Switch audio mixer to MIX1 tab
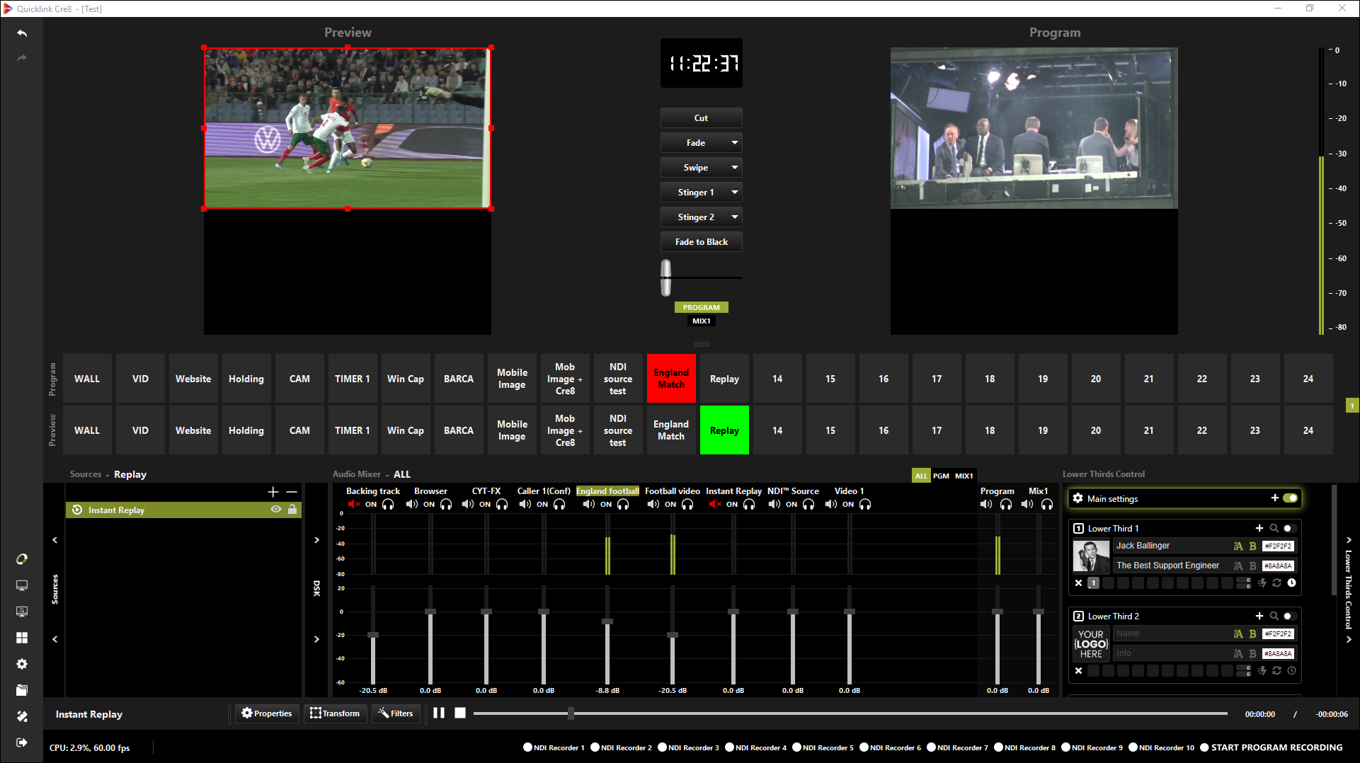The width and height of the screenshot is (1360, 763). 964,476
